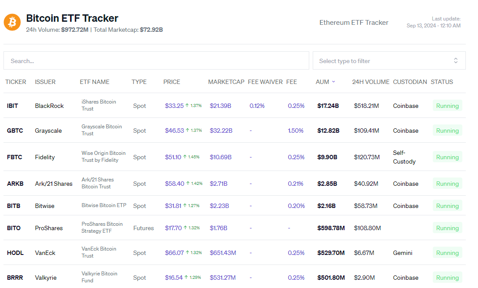Click the Grayscale issuer name
Viewport: 478px width, 288px height.
click(48, 131)
